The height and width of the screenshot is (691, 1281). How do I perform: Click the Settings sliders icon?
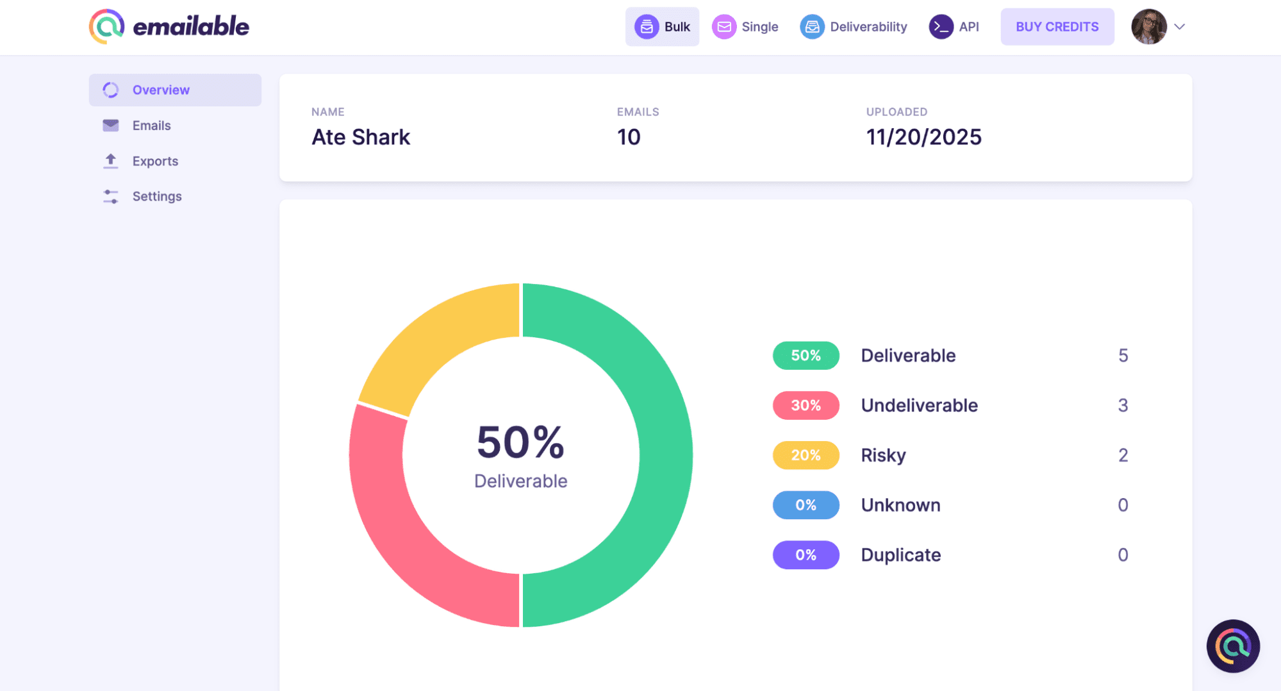(111, 197)
